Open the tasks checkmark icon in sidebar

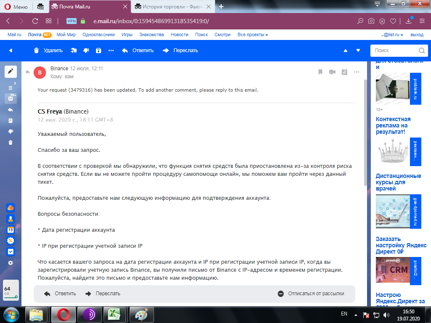(11, 252)
